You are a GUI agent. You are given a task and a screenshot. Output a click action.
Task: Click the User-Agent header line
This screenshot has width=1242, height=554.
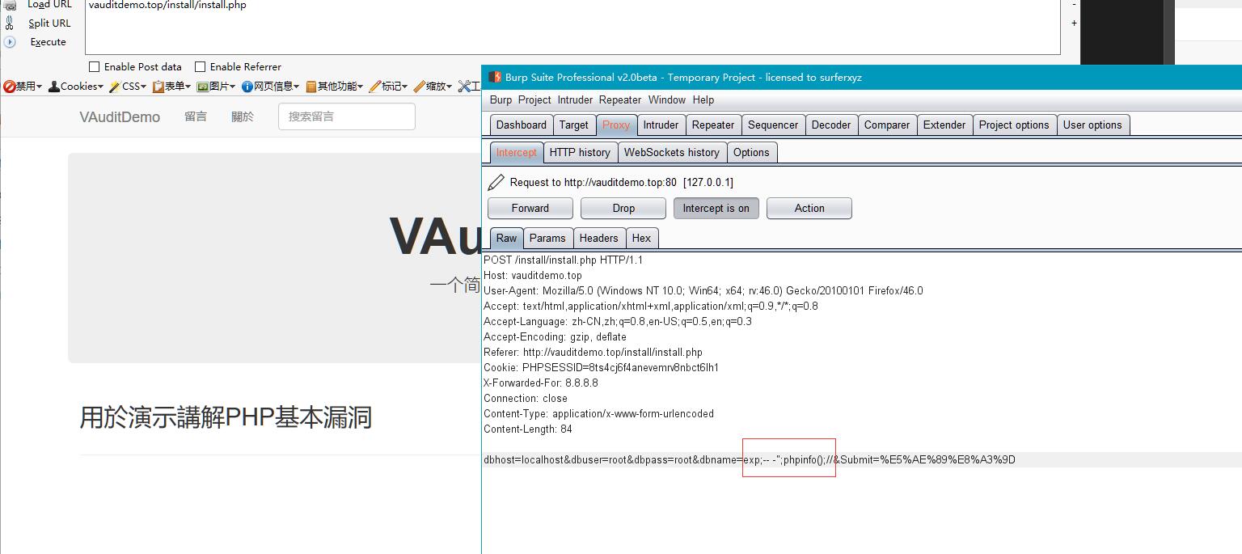[703, 291]
